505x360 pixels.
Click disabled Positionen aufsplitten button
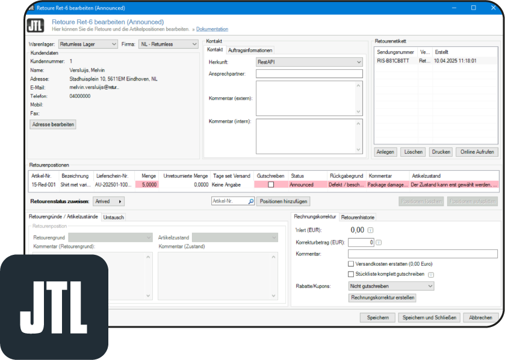[472, 201]
